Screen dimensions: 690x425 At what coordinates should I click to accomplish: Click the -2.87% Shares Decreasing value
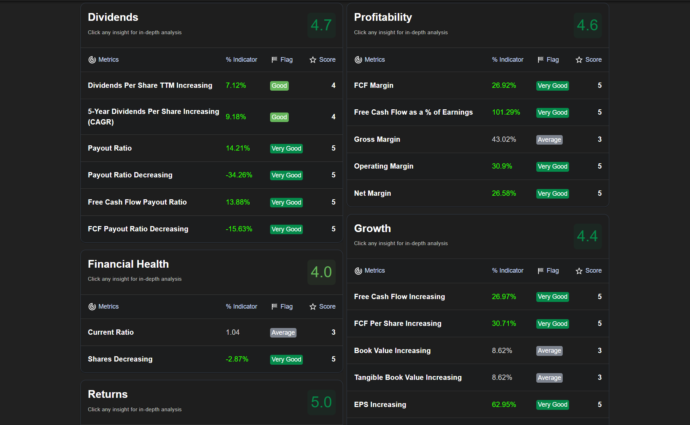click(x=237, y=359)
